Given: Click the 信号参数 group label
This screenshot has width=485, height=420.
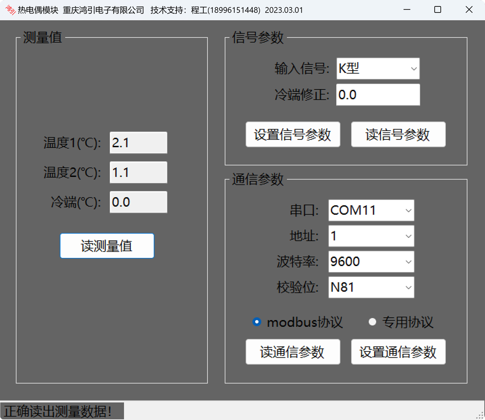Looking at the screenshot, I should tap(258, 37).
